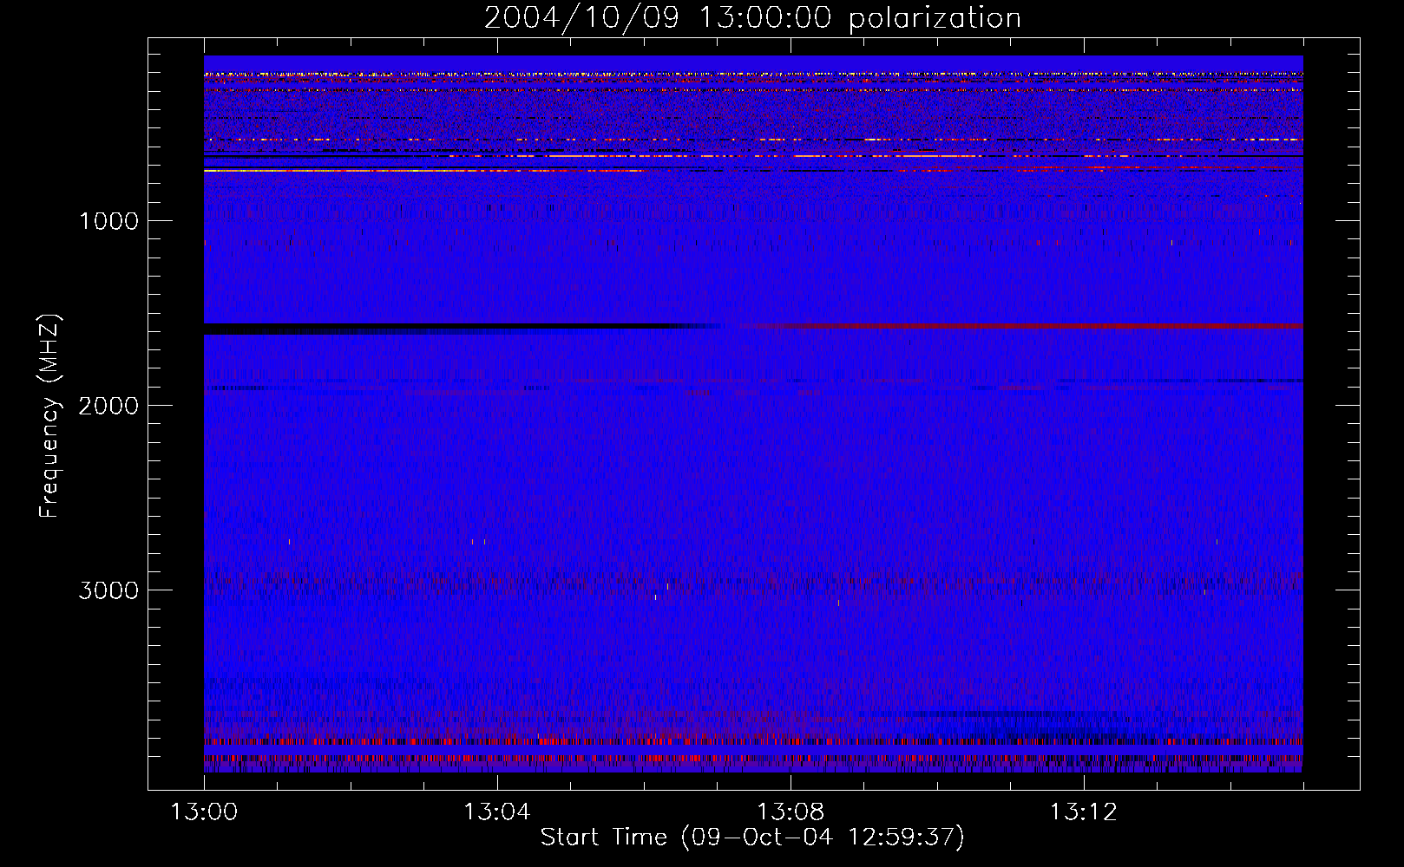Click the '2000' frequency tick label
Viewport: 1404px width, 867px height.
[108, 406]
